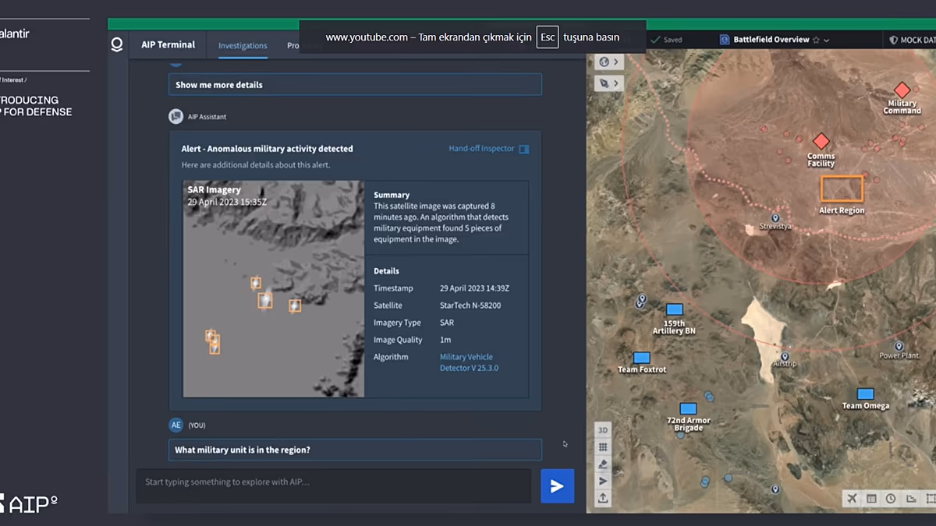The image size is (936, 526).
Task: Click the airplane icon in map toolbar
Action: pyautogui.click(x=852, y=499)
